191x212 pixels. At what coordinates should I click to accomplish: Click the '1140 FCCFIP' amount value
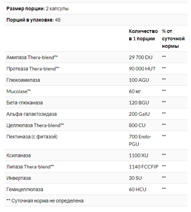point(143,167)
